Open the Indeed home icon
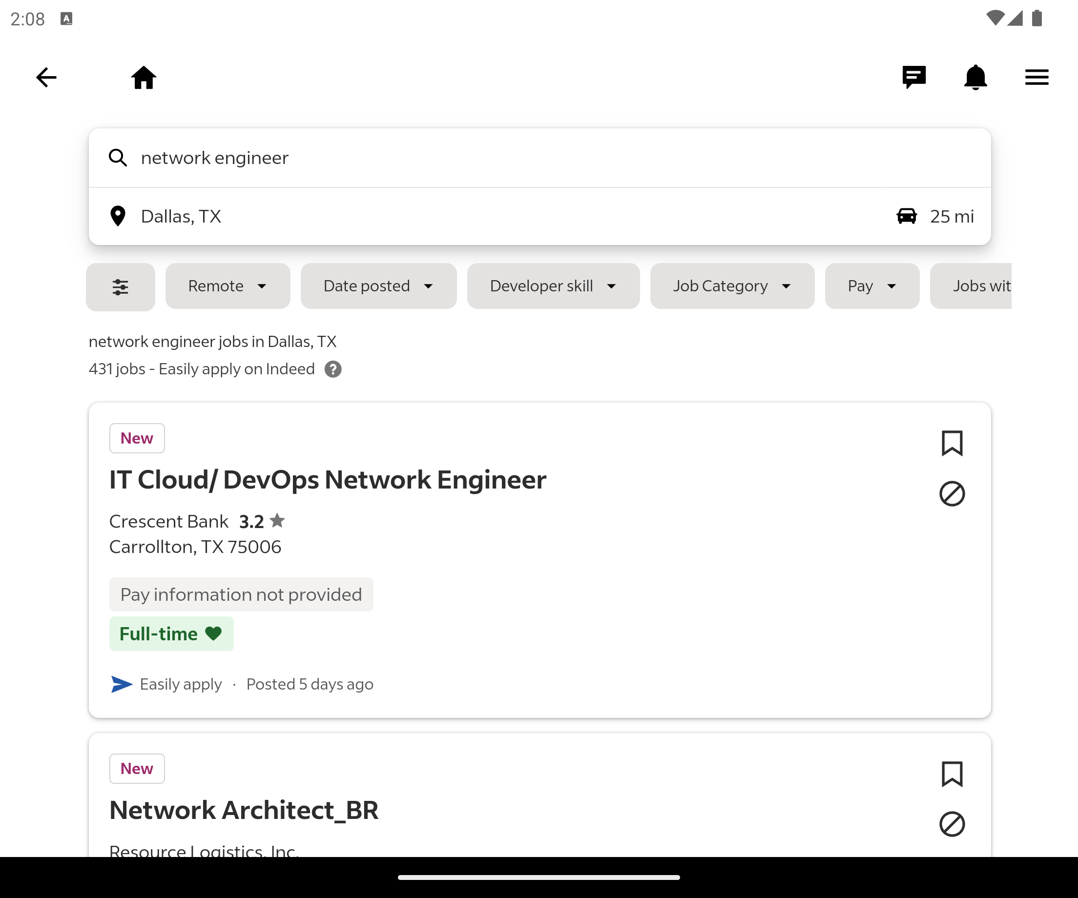 coord(144,78)
